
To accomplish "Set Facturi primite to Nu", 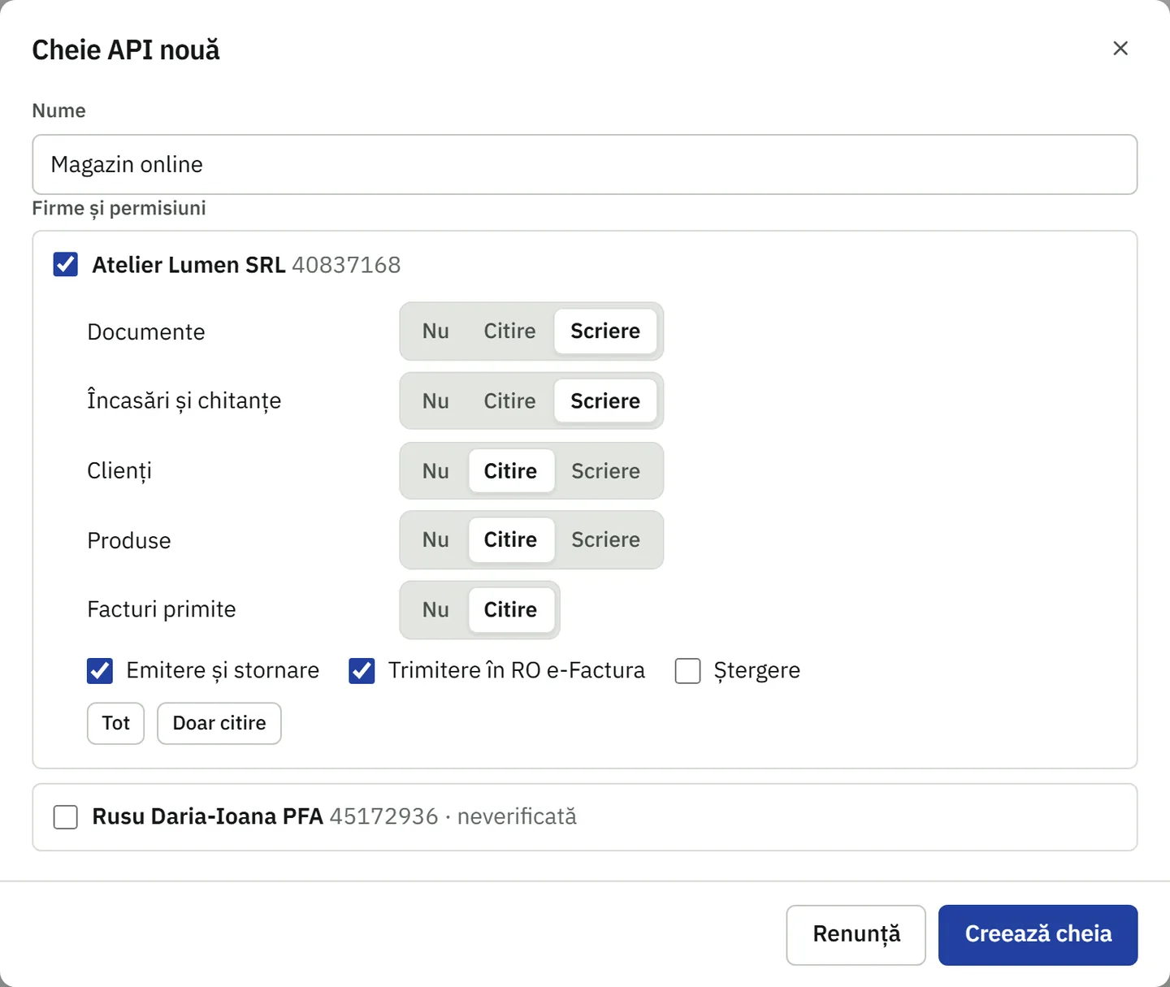I will pyautogui.click(x=435, y=610).
